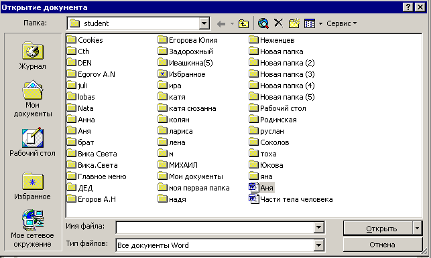This screenshot has height=258, width=431.
Task: Expand the Тип файлов dropdown arrow
Action: [x=318, y=245]
